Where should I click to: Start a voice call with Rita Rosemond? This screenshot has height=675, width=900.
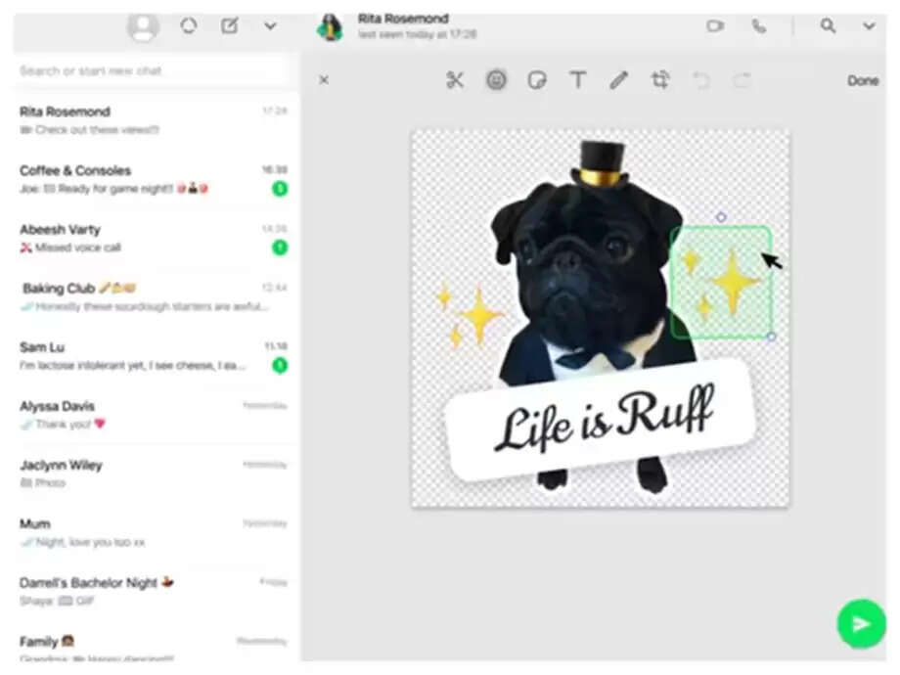759,26
